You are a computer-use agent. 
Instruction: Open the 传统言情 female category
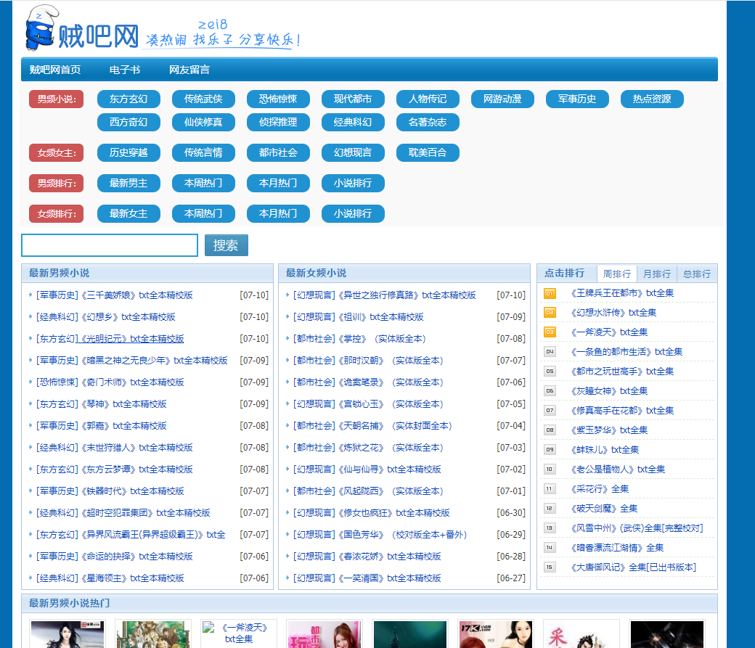coord(203,152)
